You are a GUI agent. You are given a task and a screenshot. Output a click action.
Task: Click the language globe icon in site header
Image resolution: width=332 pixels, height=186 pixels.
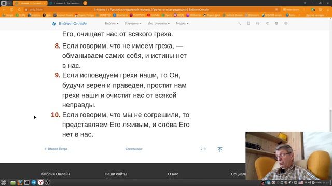tap(276, 23)
